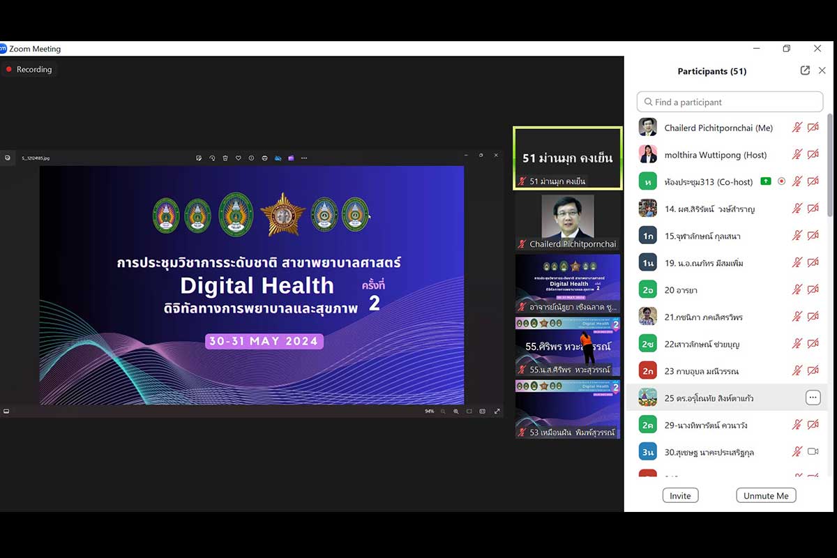The width and height of the screenshot is (837, 558).
Task: Click the delete trash icon in photo viewer
Action: click(x=225, y=158)
